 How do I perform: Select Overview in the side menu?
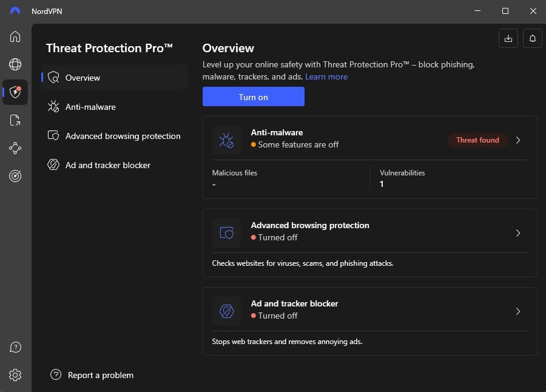[114, 77]
